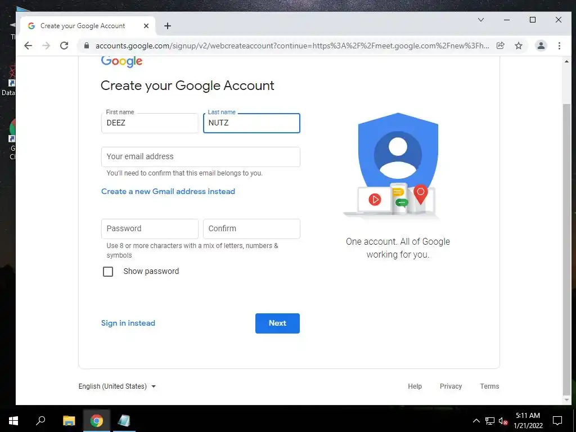
Task: Bookmark this page with the star icon
Action: point(518,46)
